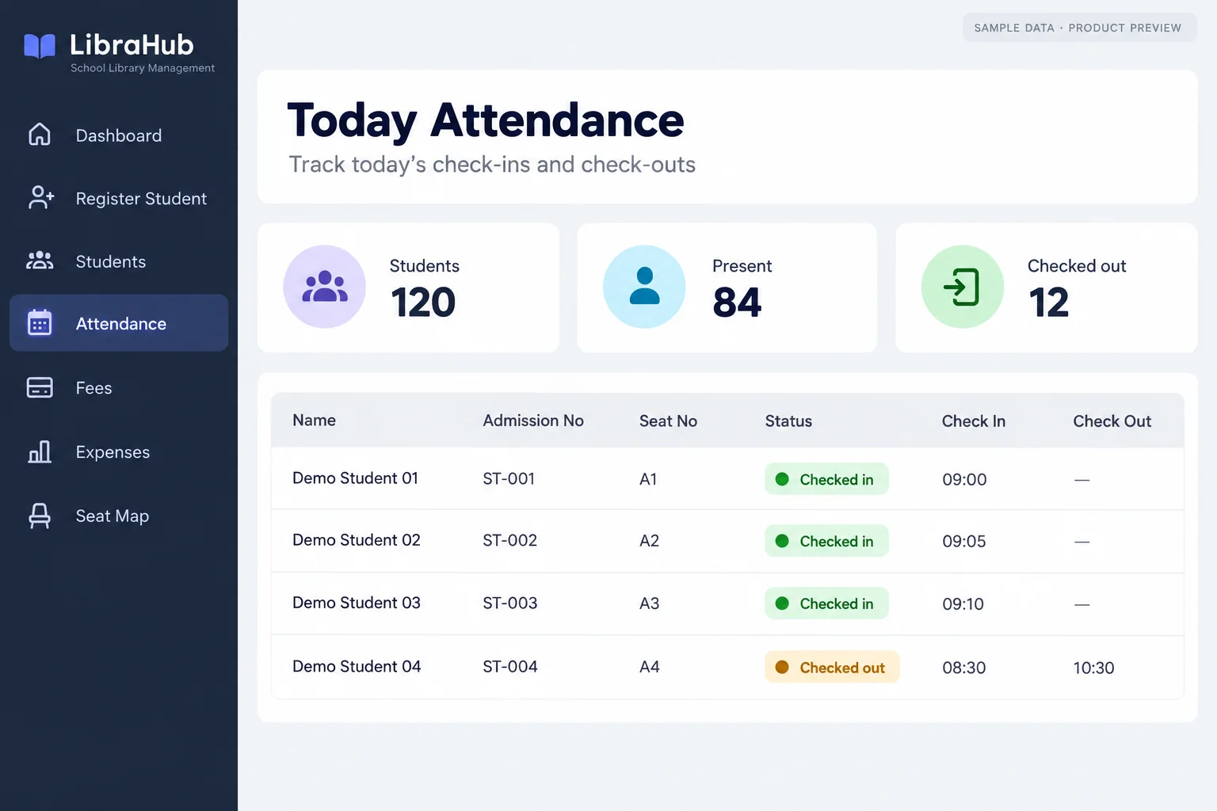1217x811 pixels.
Task: Click the LibraHub title text
Action: (x=132, y=44)
